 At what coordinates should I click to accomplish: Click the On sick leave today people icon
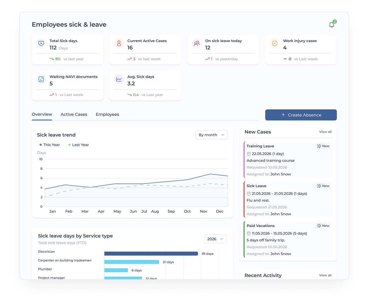tap(197, 43)
